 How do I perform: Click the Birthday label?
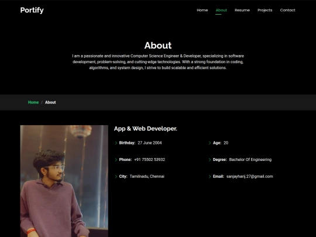click(x=127, y=143)
